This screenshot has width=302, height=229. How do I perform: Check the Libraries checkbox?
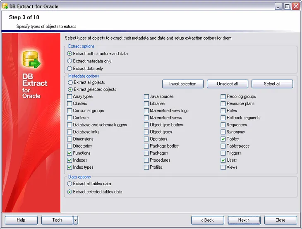(146, 104)
